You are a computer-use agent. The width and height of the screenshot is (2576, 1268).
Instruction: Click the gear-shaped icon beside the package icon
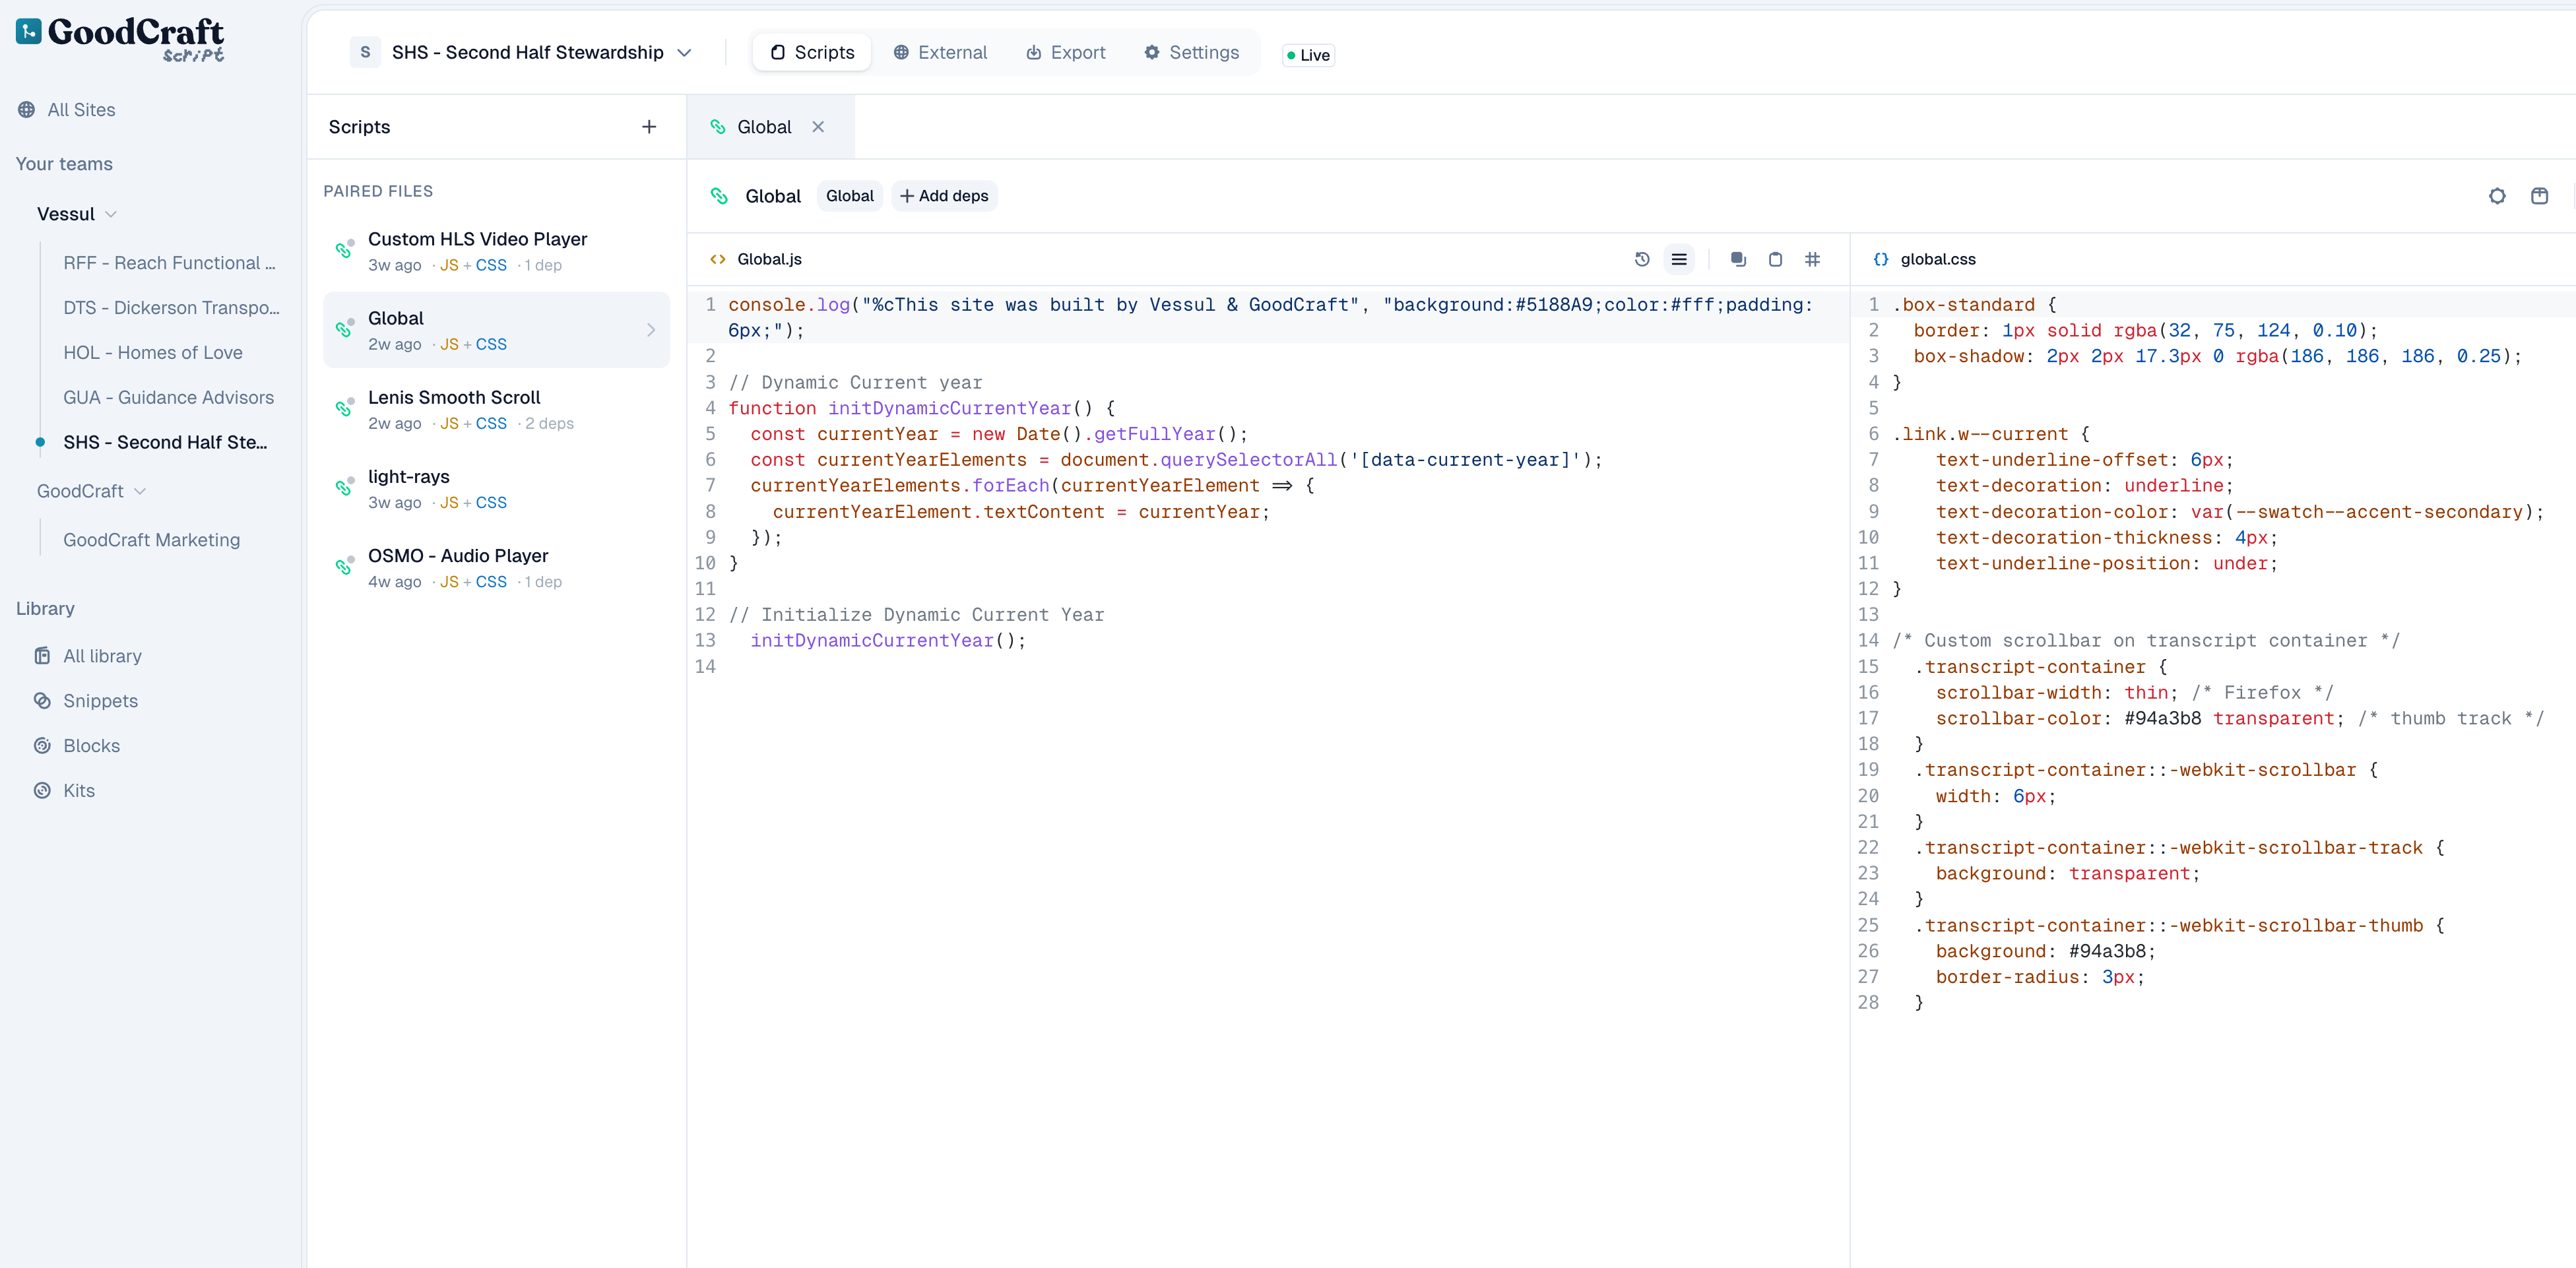[2497, 196]
